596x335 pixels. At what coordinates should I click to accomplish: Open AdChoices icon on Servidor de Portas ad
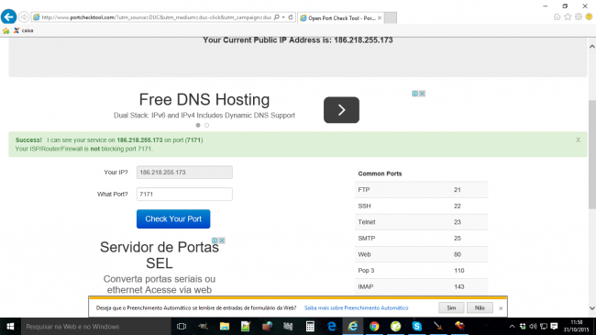tap(215, 240)
